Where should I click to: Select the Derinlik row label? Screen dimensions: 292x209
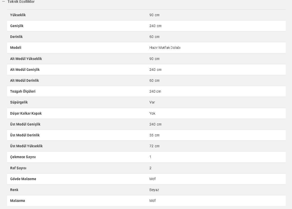16,37
